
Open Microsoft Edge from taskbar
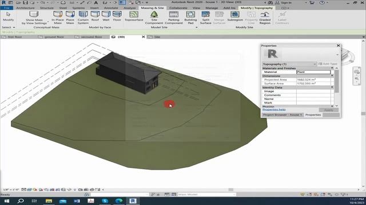pos(119,201)
